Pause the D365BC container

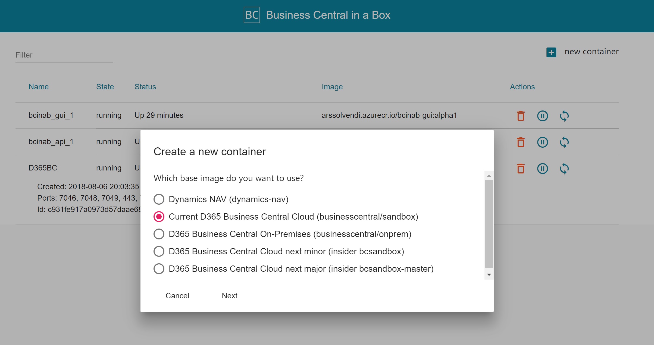(542, 169)
